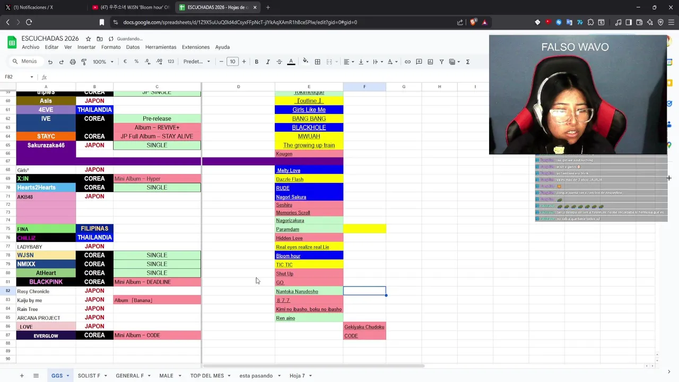This screenshot has height=382, width=679.
Task: Decrease decimal places button
Action: [147, 62]
